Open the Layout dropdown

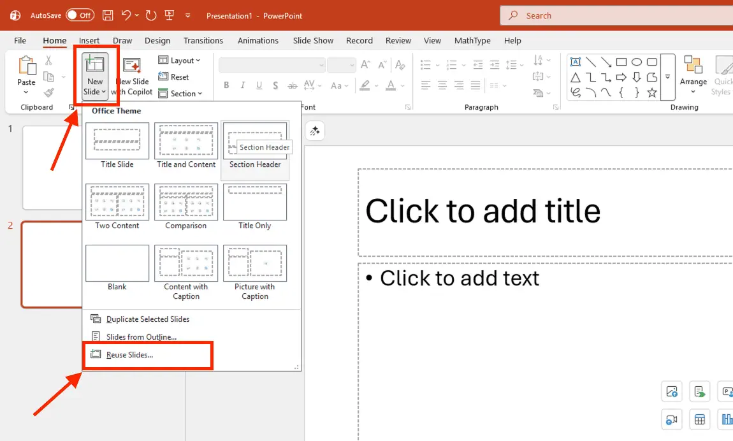tap(179, 61)
